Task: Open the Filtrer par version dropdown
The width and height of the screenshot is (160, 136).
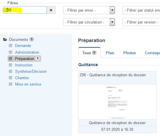Action: [x=141, y=22]
